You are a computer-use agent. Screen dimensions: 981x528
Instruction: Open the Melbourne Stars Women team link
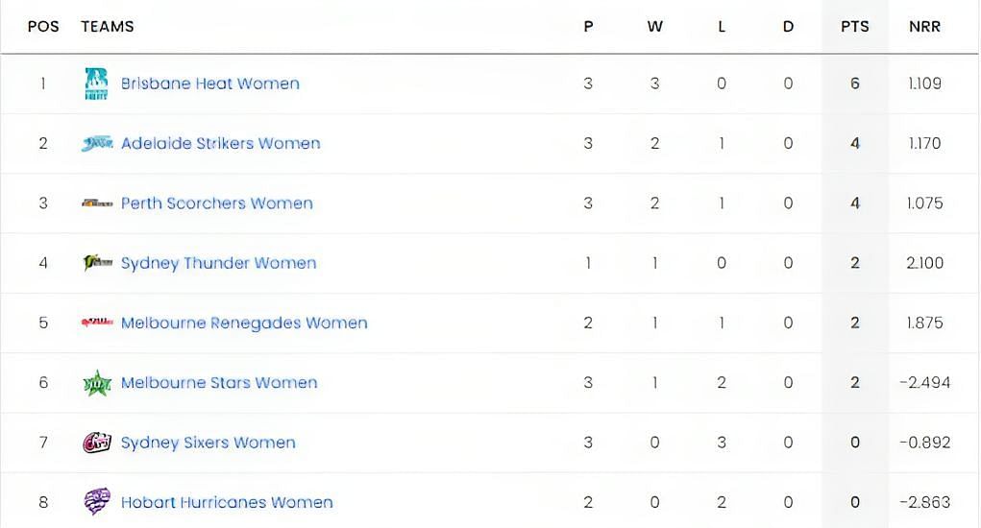click(219, 382)
